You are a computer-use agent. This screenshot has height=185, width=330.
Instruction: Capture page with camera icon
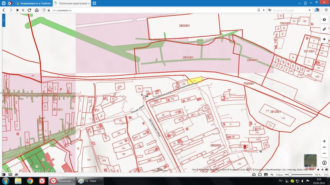point(254,174)
